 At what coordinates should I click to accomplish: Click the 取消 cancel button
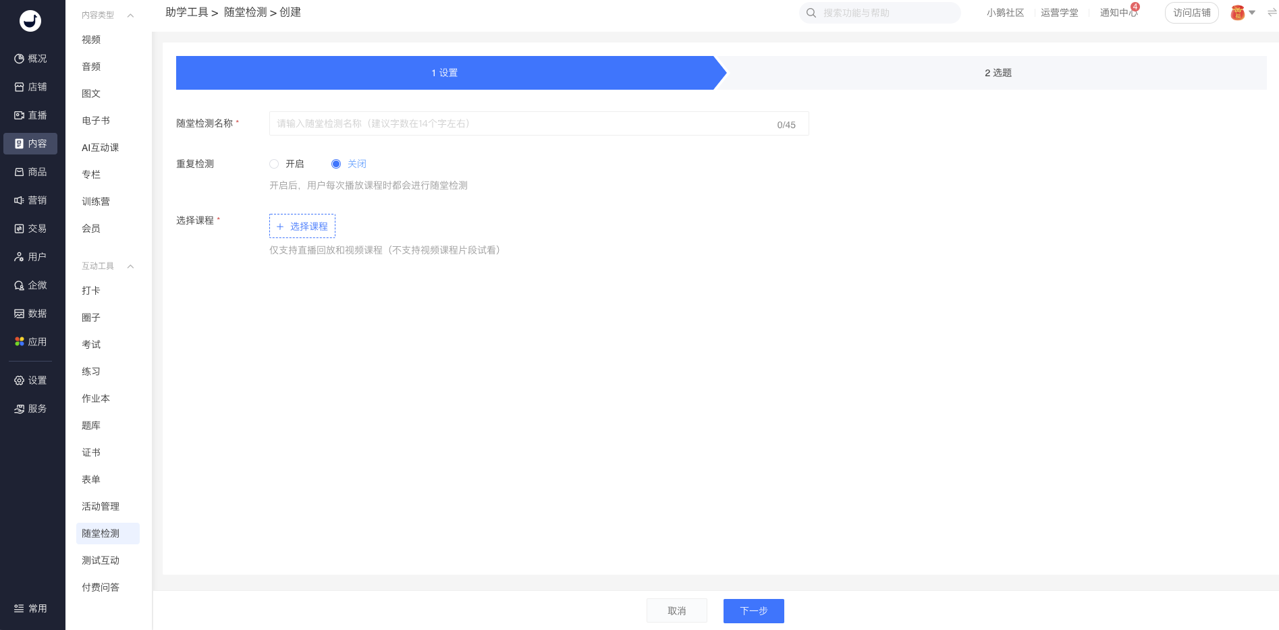676,611
